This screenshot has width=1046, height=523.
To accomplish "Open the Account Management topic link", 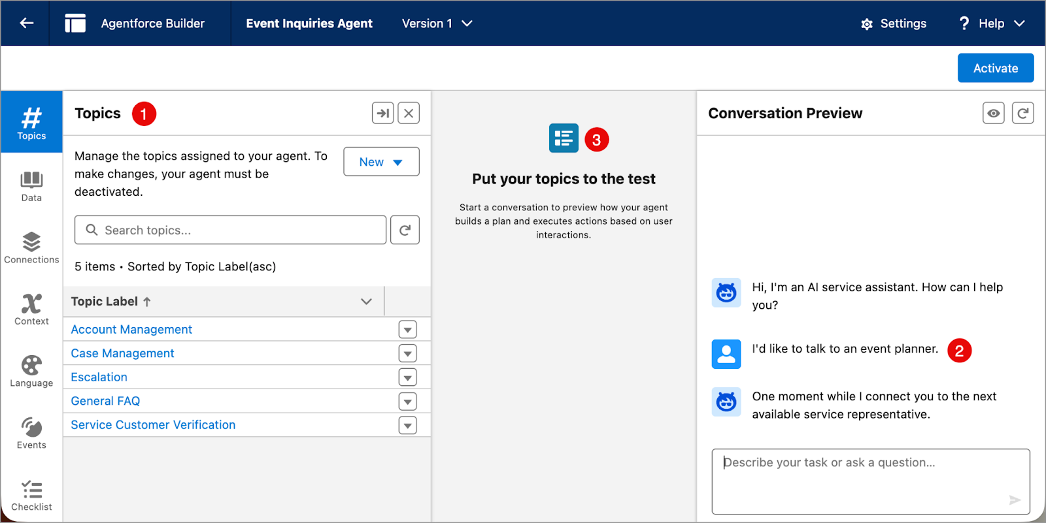I will [131, 330].
